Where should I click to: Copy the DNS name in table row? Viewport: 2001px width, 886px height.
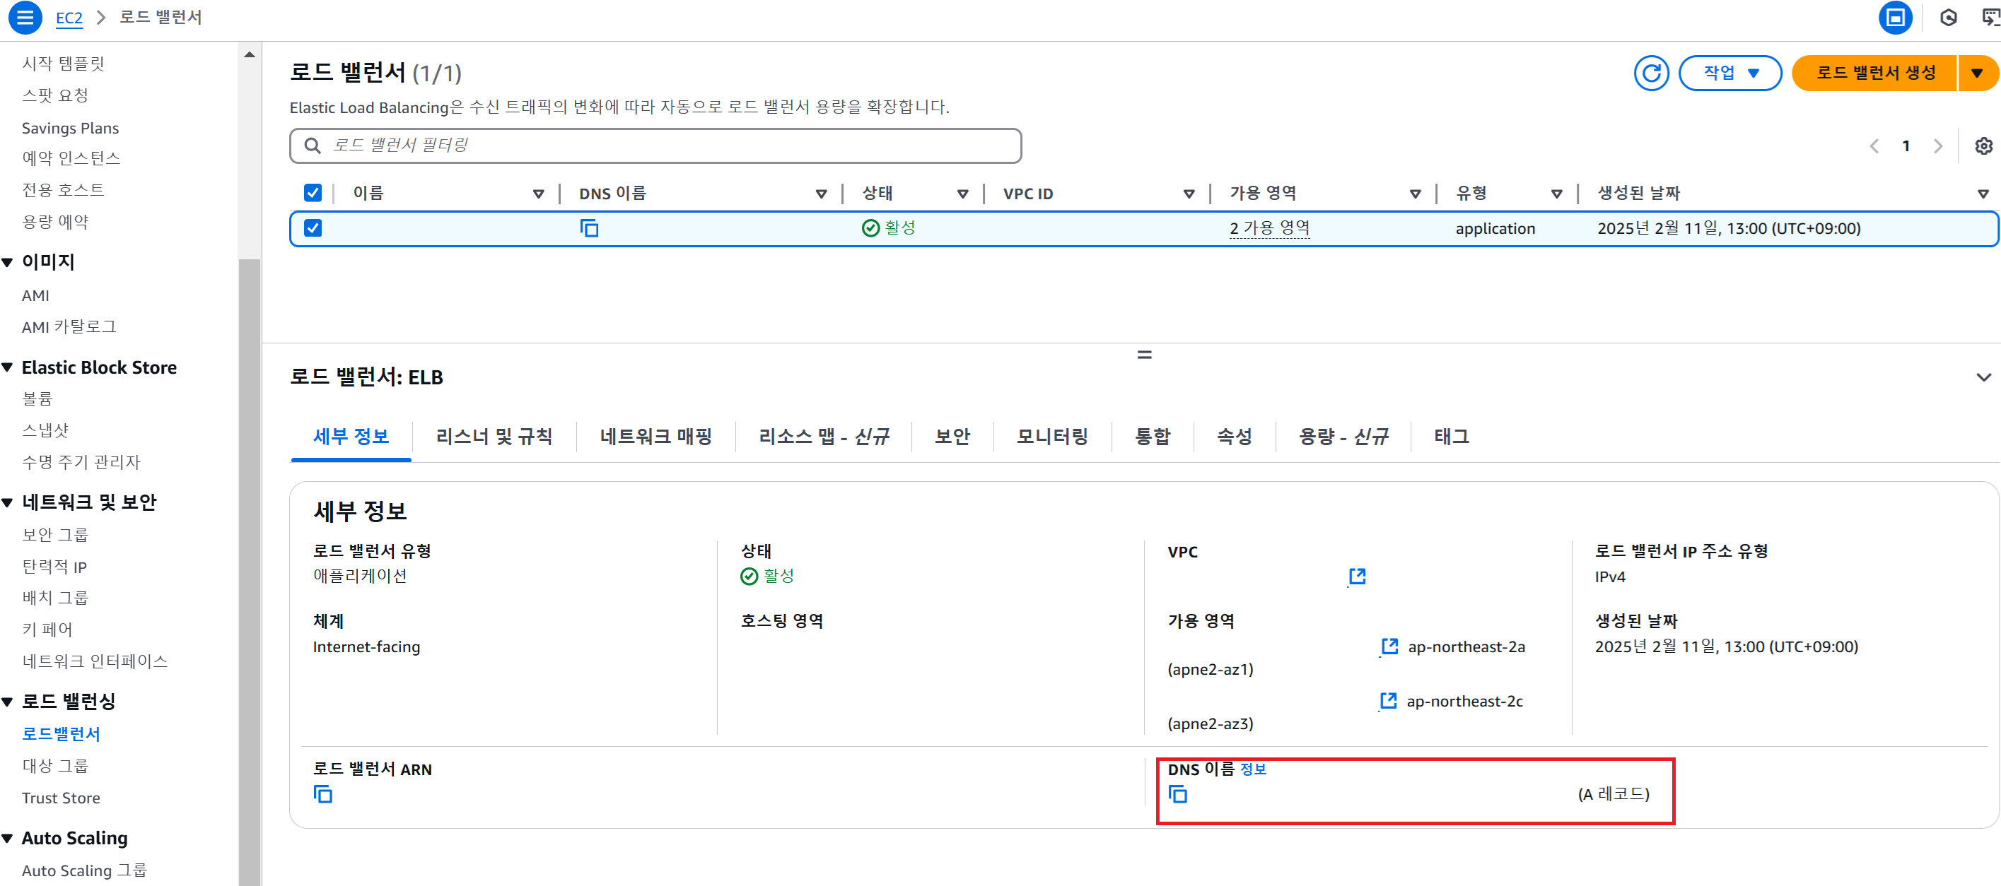tap(590, 228)
